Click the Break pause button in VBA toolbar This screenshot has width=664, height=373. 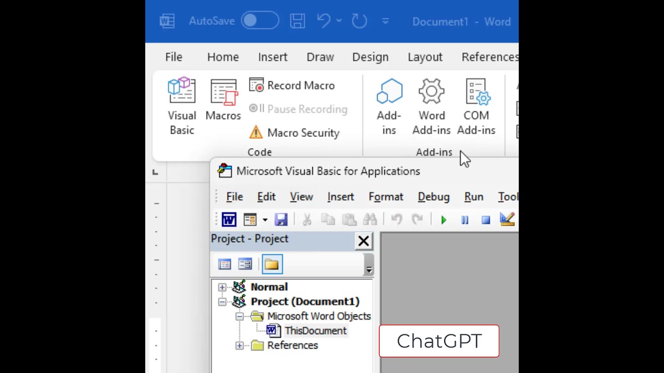465,220
